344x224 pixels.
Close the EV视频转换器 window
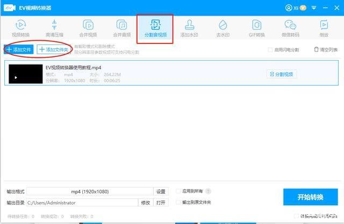(337, 8)
